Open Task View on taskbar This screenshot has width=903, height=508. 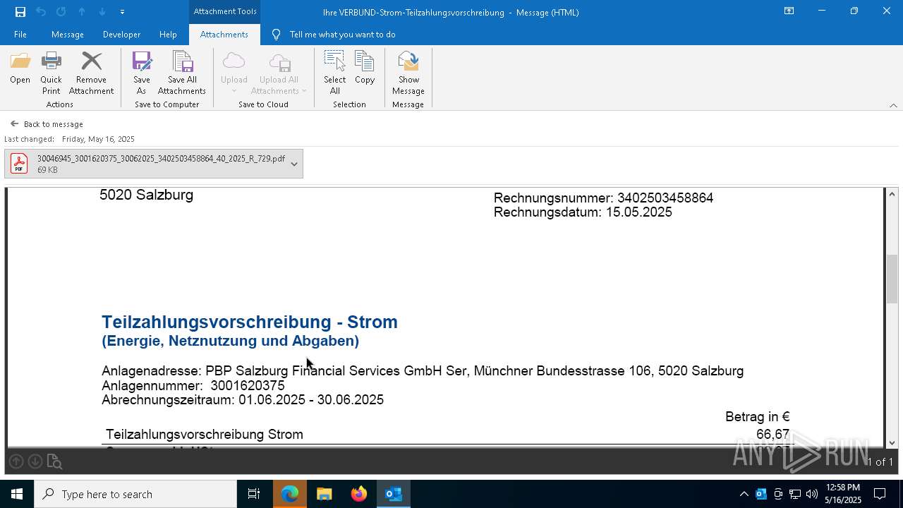coord(254,494)
